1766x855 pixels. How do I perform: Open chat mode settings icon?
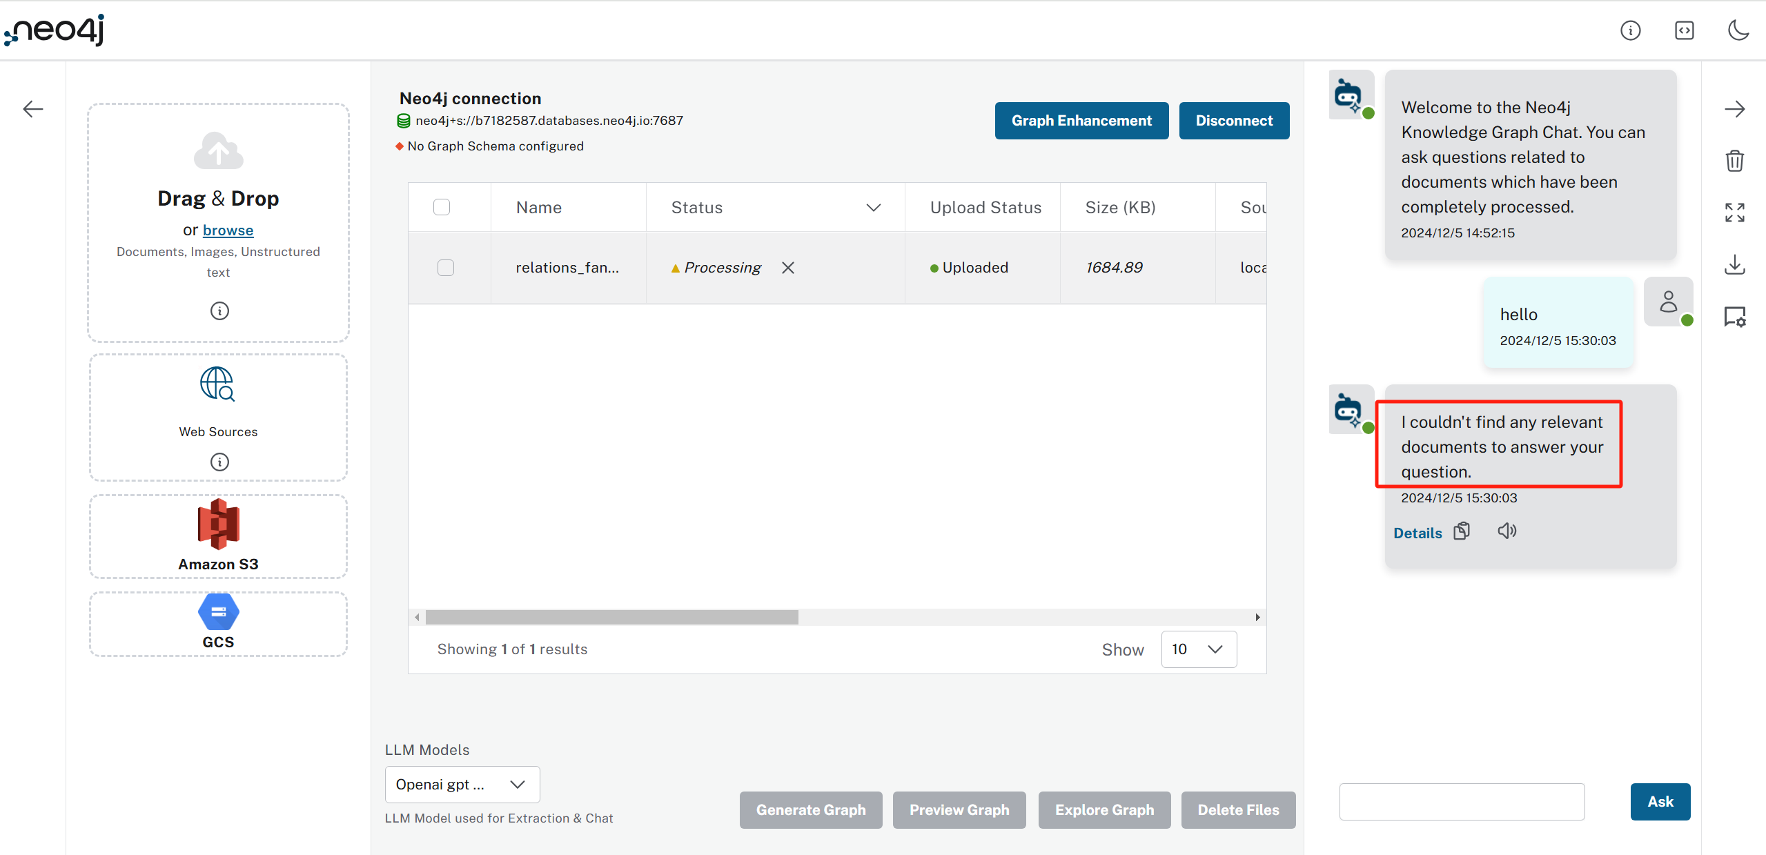click(1734, 317)
